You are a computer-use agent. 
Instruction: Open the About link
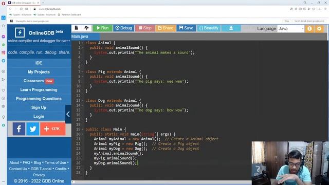click(x=14, y=162)
